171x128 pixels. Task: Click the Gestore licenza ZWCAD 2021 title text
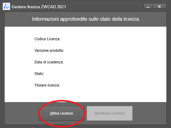click(39, 7)
